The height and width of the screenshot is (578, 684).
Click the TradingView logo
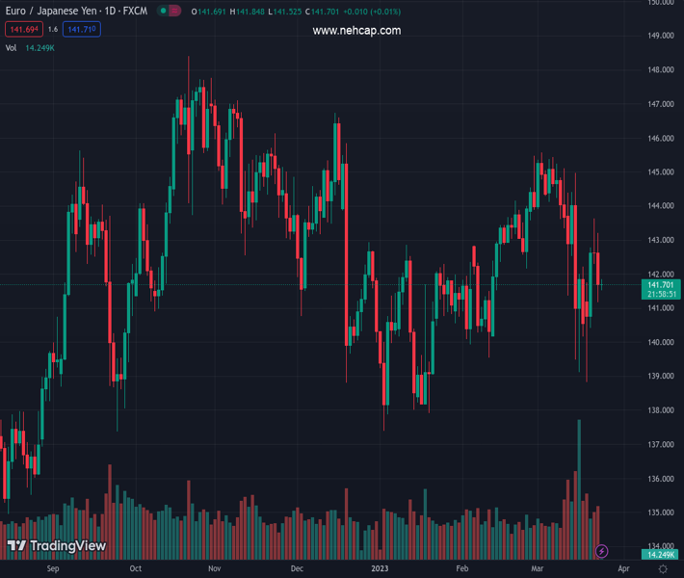pos(57,546)
